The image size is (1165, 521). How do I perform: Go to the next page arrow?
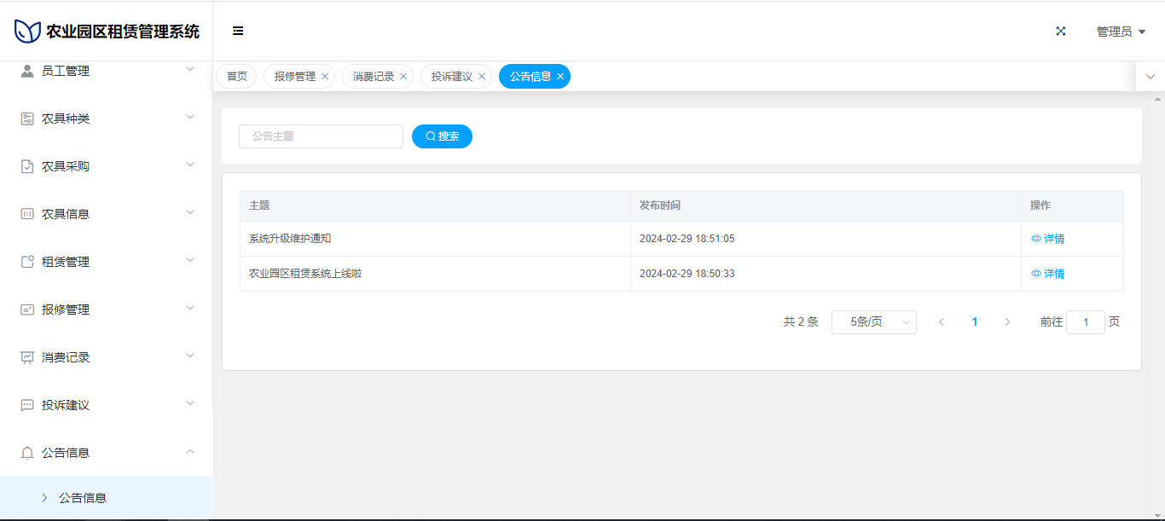[x=1007, y=322]
